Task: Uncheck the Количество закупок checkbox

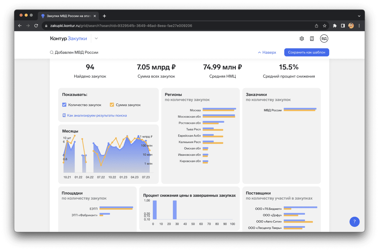Action: (64, 105)
